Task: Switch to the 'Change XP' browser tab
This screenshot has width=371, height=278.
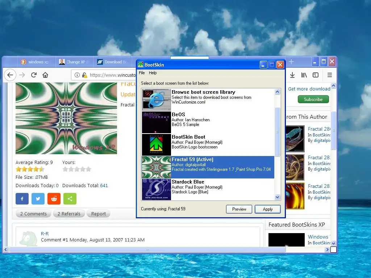Action: 75,62
